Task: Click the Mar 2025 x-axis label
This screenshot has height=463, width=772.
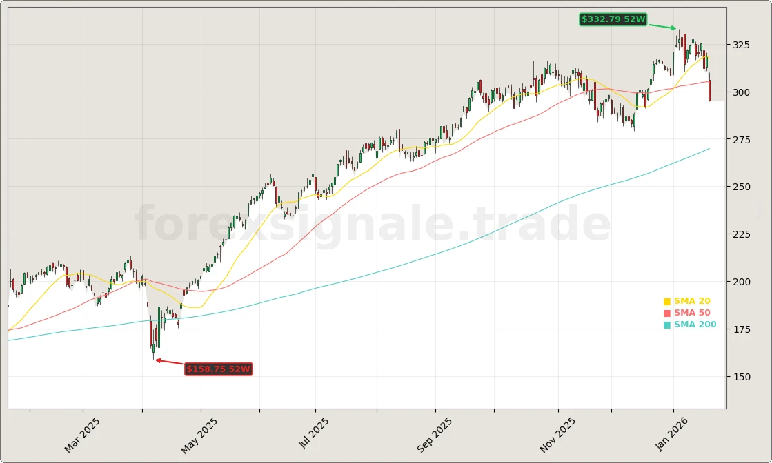Action: tap(82, 435)
